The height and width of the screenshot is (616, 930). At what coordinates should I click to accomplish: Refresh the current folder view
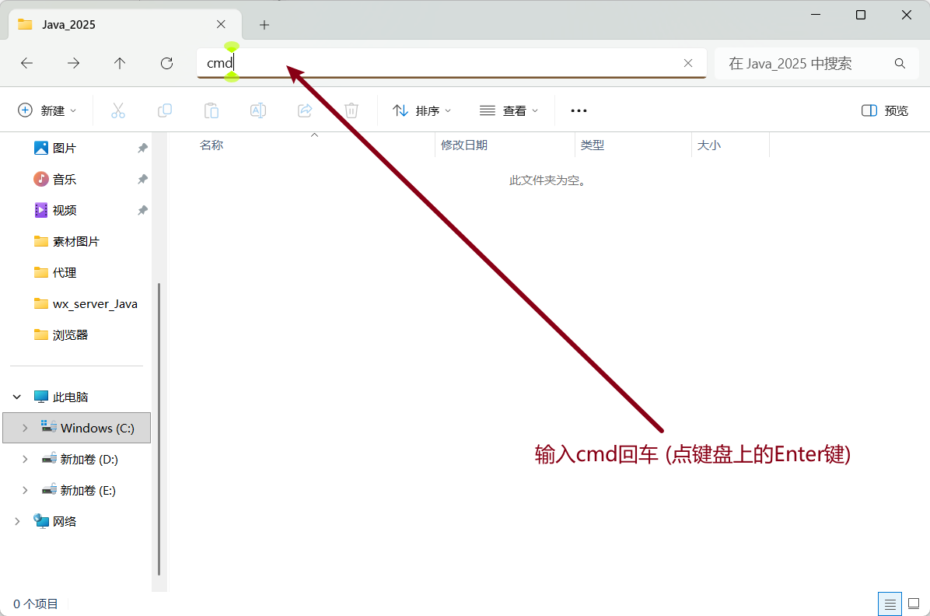[x=166, y=64]
